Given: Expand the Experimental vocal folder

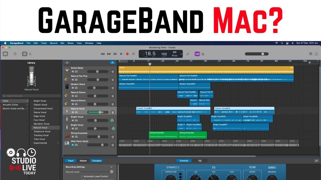Looking at the screenshot, I should click(x=58, y=143).
